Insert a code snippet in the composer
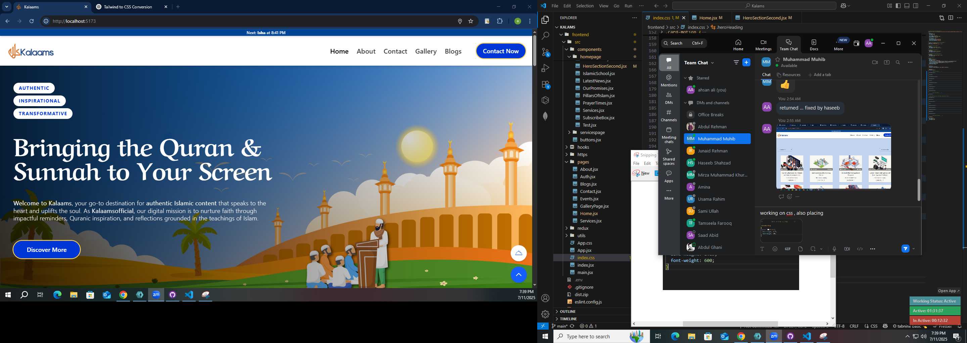The image size is (967, 343). tap(860, 249)
